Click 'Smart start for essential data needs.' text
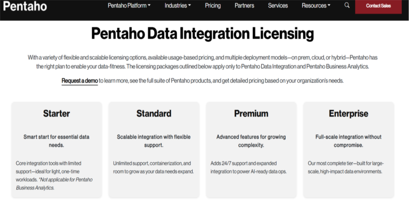Image resolution: width=409 pixels, height=211 pixels. point(56,141)
